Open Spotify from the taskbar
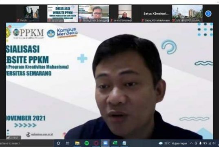The image size is (219, 147). click(x=86, y=143)
